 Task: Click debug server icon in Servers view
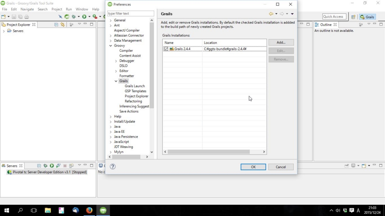(45, 166)
